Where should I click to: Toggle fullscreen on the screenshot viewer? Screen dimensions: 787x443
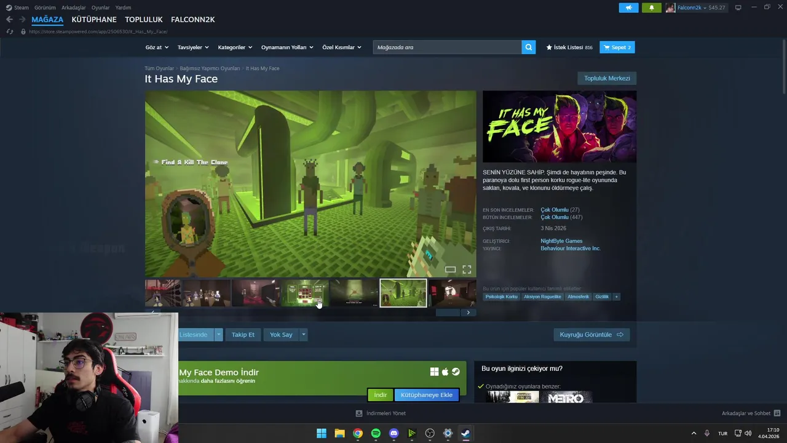pos(467,269)
